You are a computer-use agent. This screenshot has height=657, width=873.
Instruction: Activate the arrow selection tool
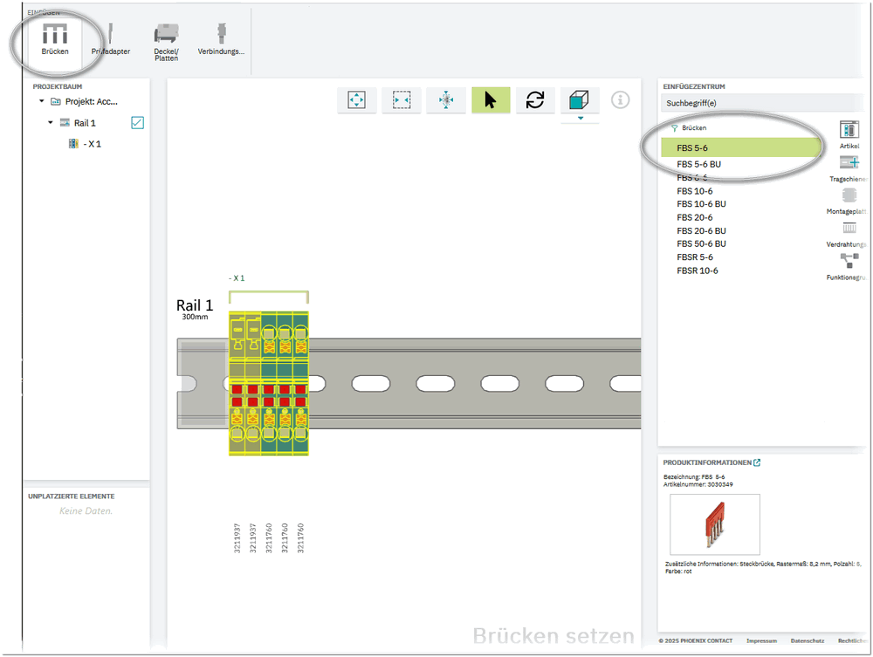tap(491, 100)
